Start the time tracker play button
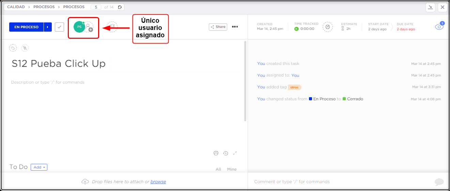450x191 pixels. [x=296, y=29]
